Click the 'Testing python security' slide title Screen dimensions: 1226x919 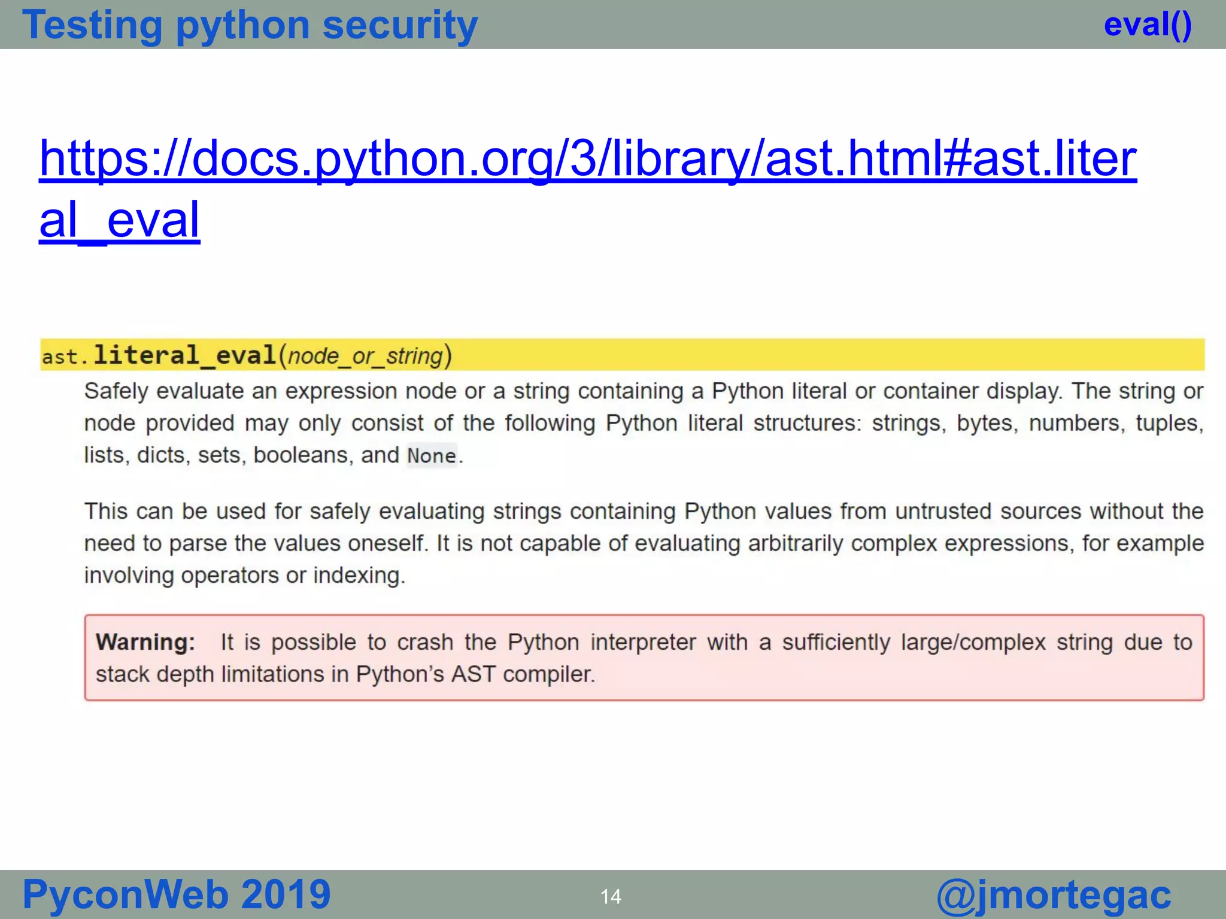click(x=250, y=26)
